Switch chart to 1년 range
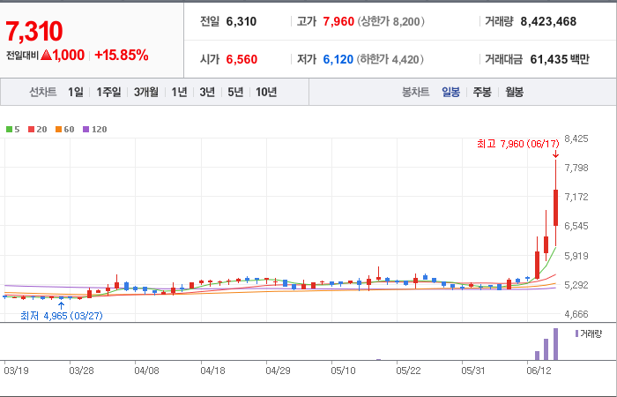 coord(179,92)
